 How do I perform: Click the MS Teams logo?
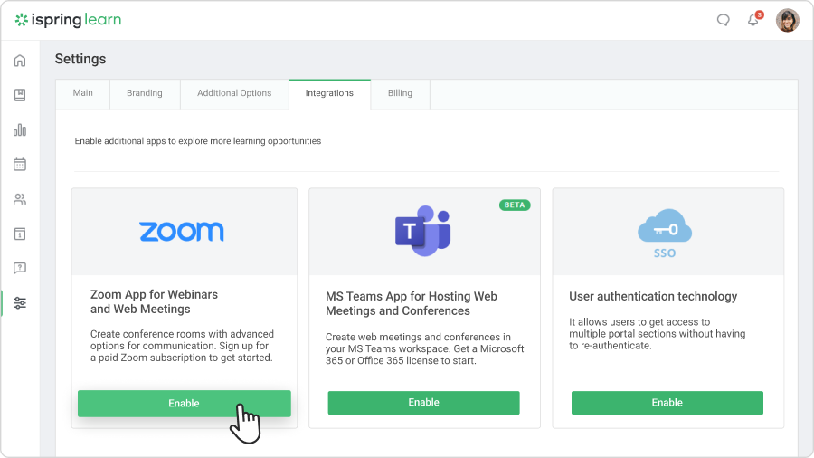(x=423, y=231)
